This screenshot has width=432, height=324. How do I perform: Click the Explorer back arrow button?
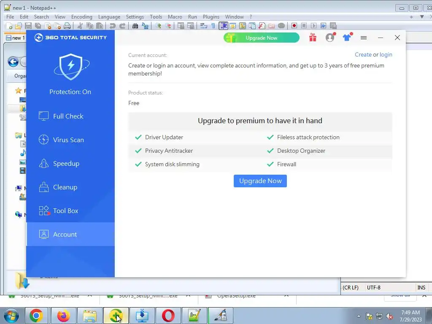pyautogui.click(x=13, y=62)
